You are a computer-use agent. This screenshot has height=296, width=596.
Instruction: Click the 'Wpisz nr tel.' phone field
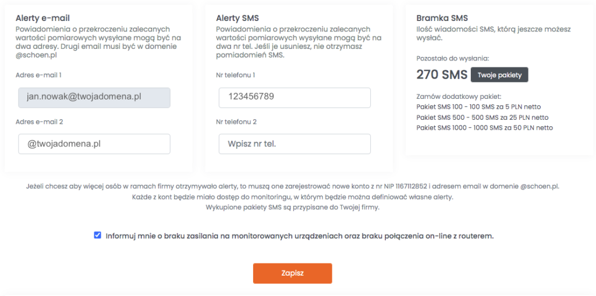tap(295, 144)
